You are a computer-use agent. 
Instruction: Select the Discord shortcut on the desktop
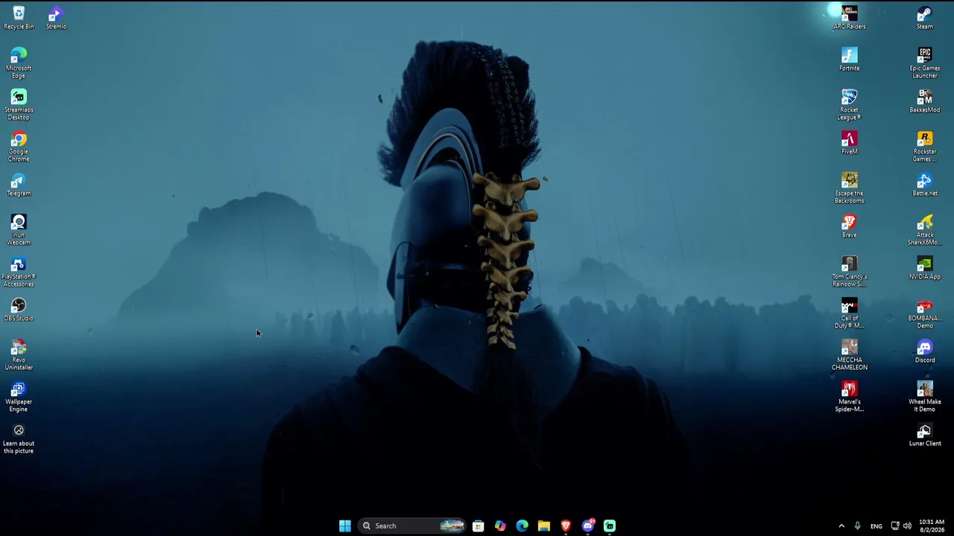tap(925, 351)
